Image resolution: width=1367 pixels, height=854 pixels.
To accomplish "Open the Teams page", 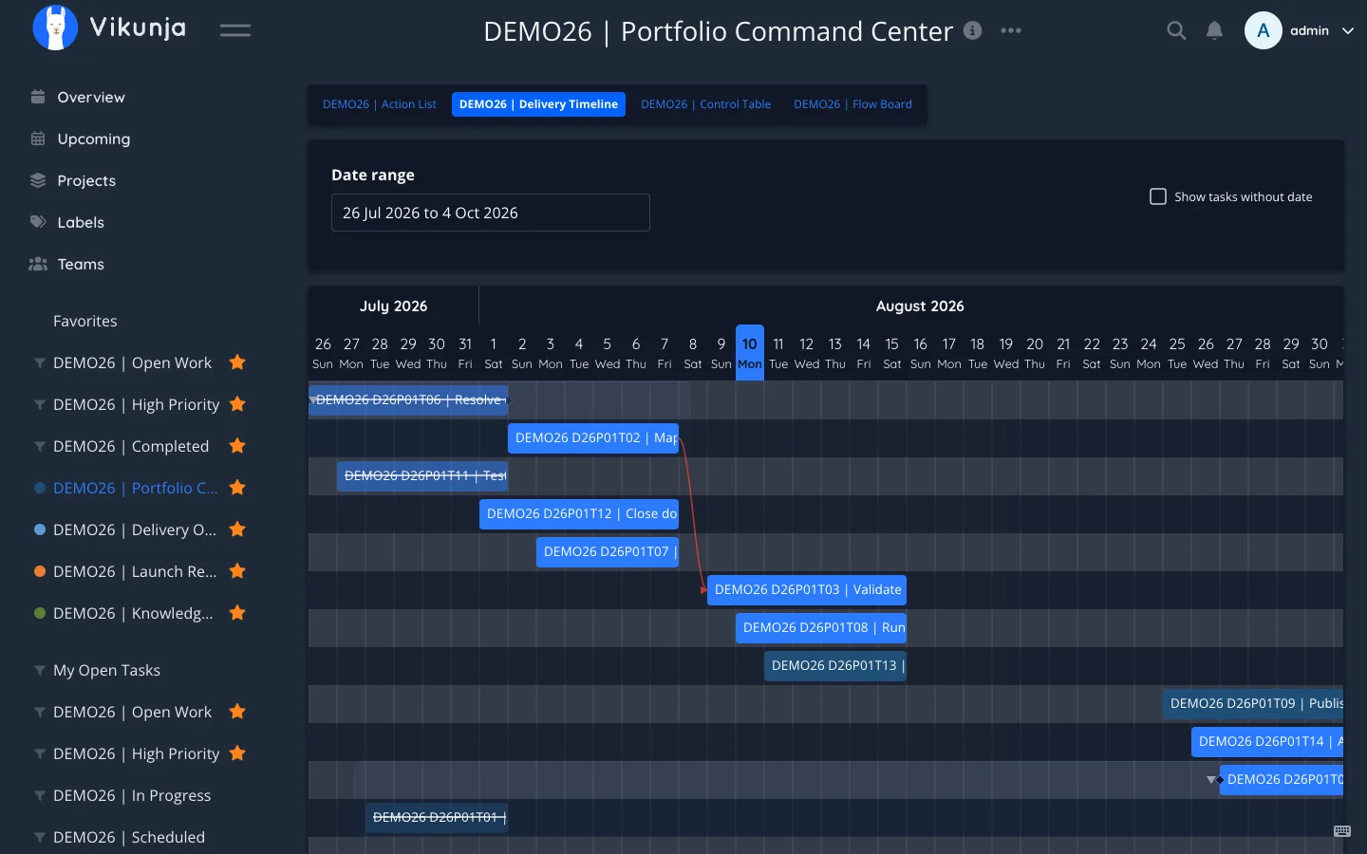I will point(81,264).
